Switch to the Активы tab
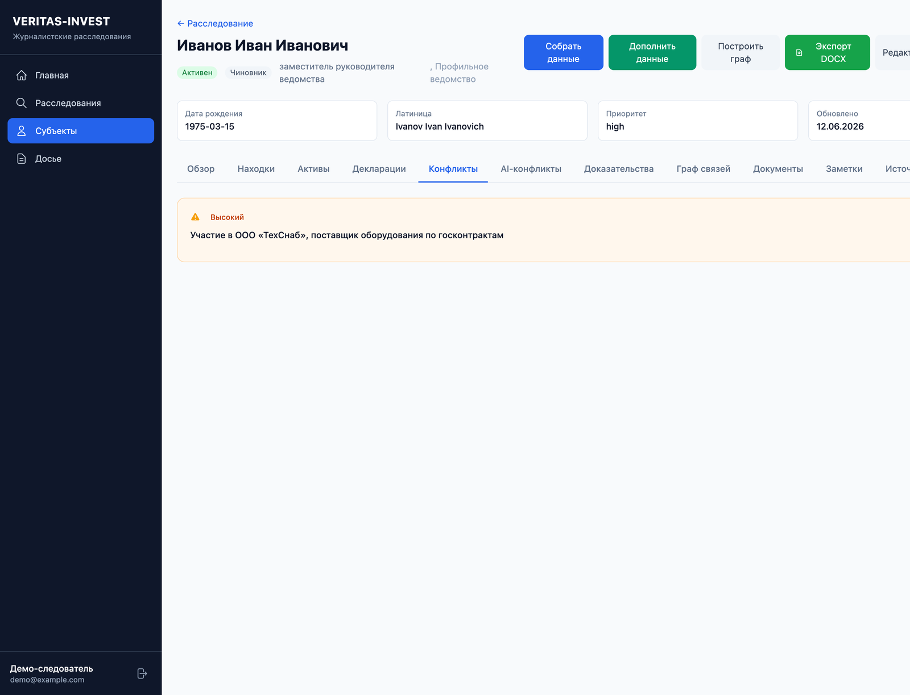The image size is (910, 695). (313, 169)
